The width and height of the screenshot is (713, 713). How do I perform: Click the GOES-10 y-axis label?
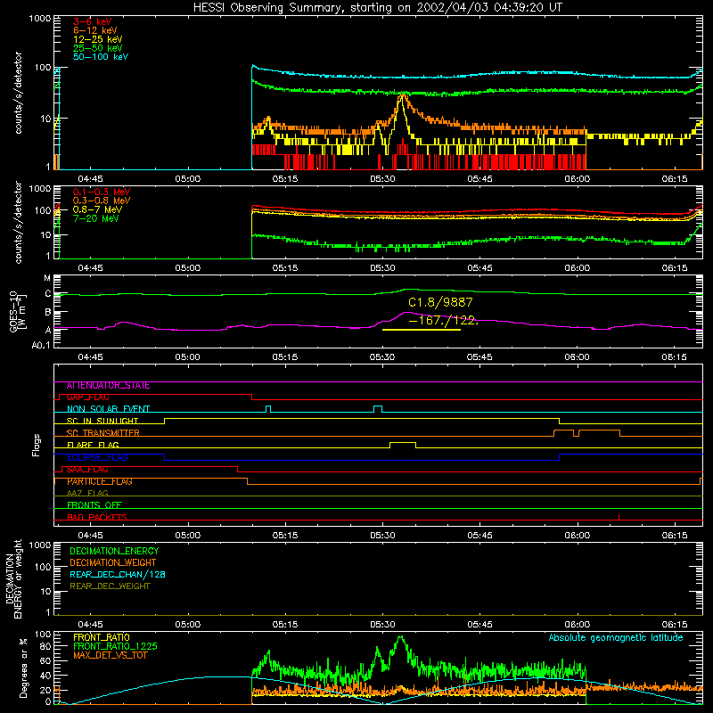pos(18,312)
